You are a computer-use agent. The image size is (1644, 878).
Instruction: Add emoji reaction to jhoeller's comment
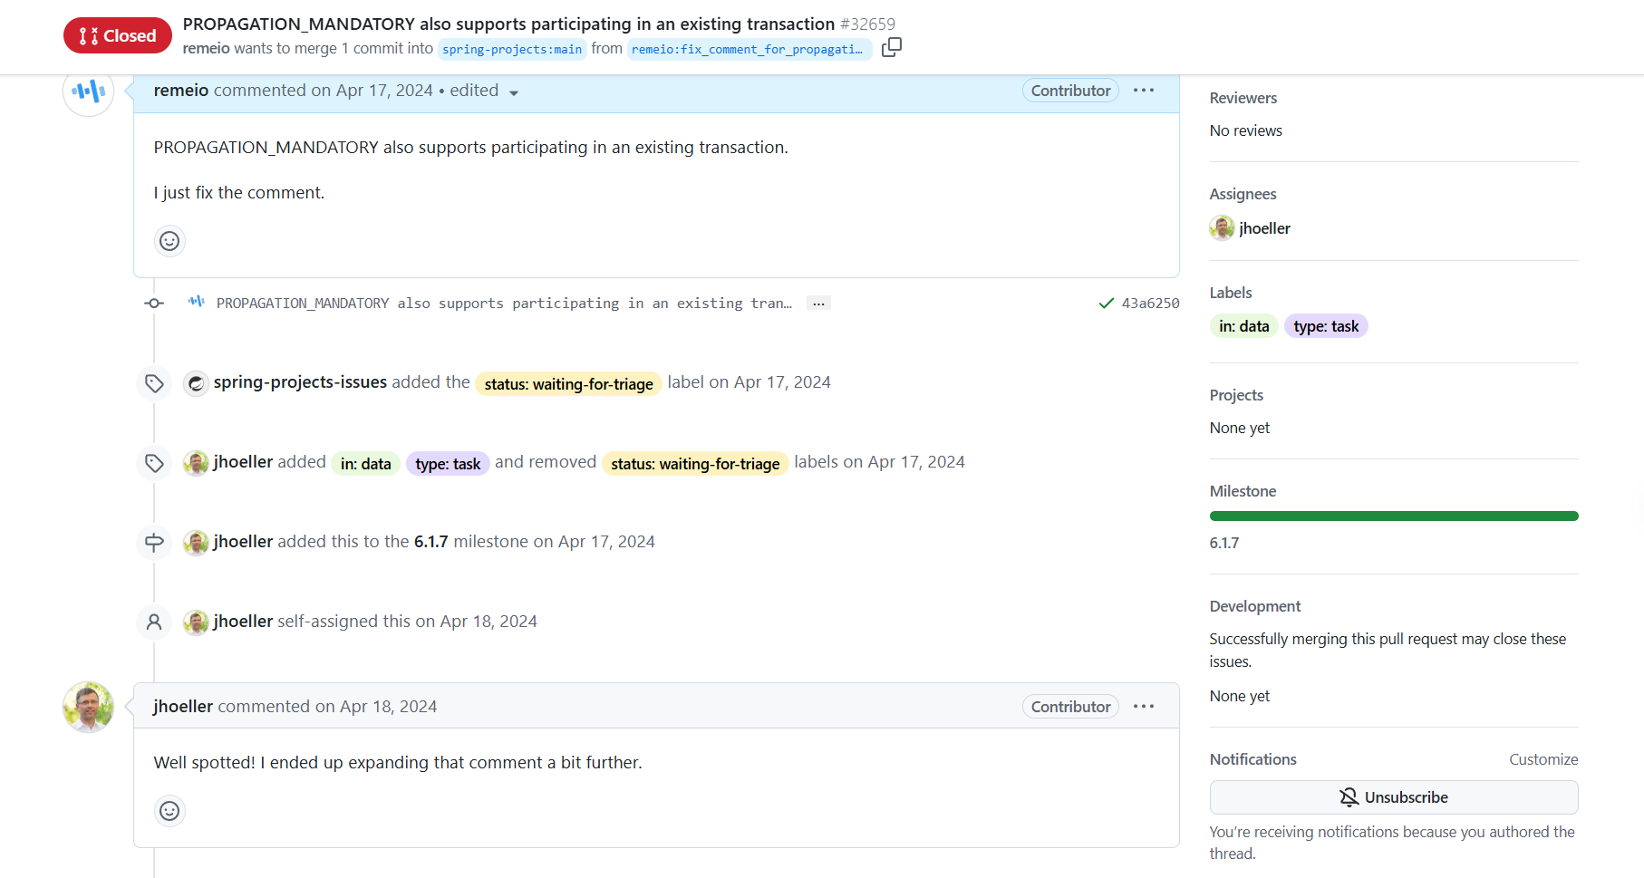tap(169, 811)
